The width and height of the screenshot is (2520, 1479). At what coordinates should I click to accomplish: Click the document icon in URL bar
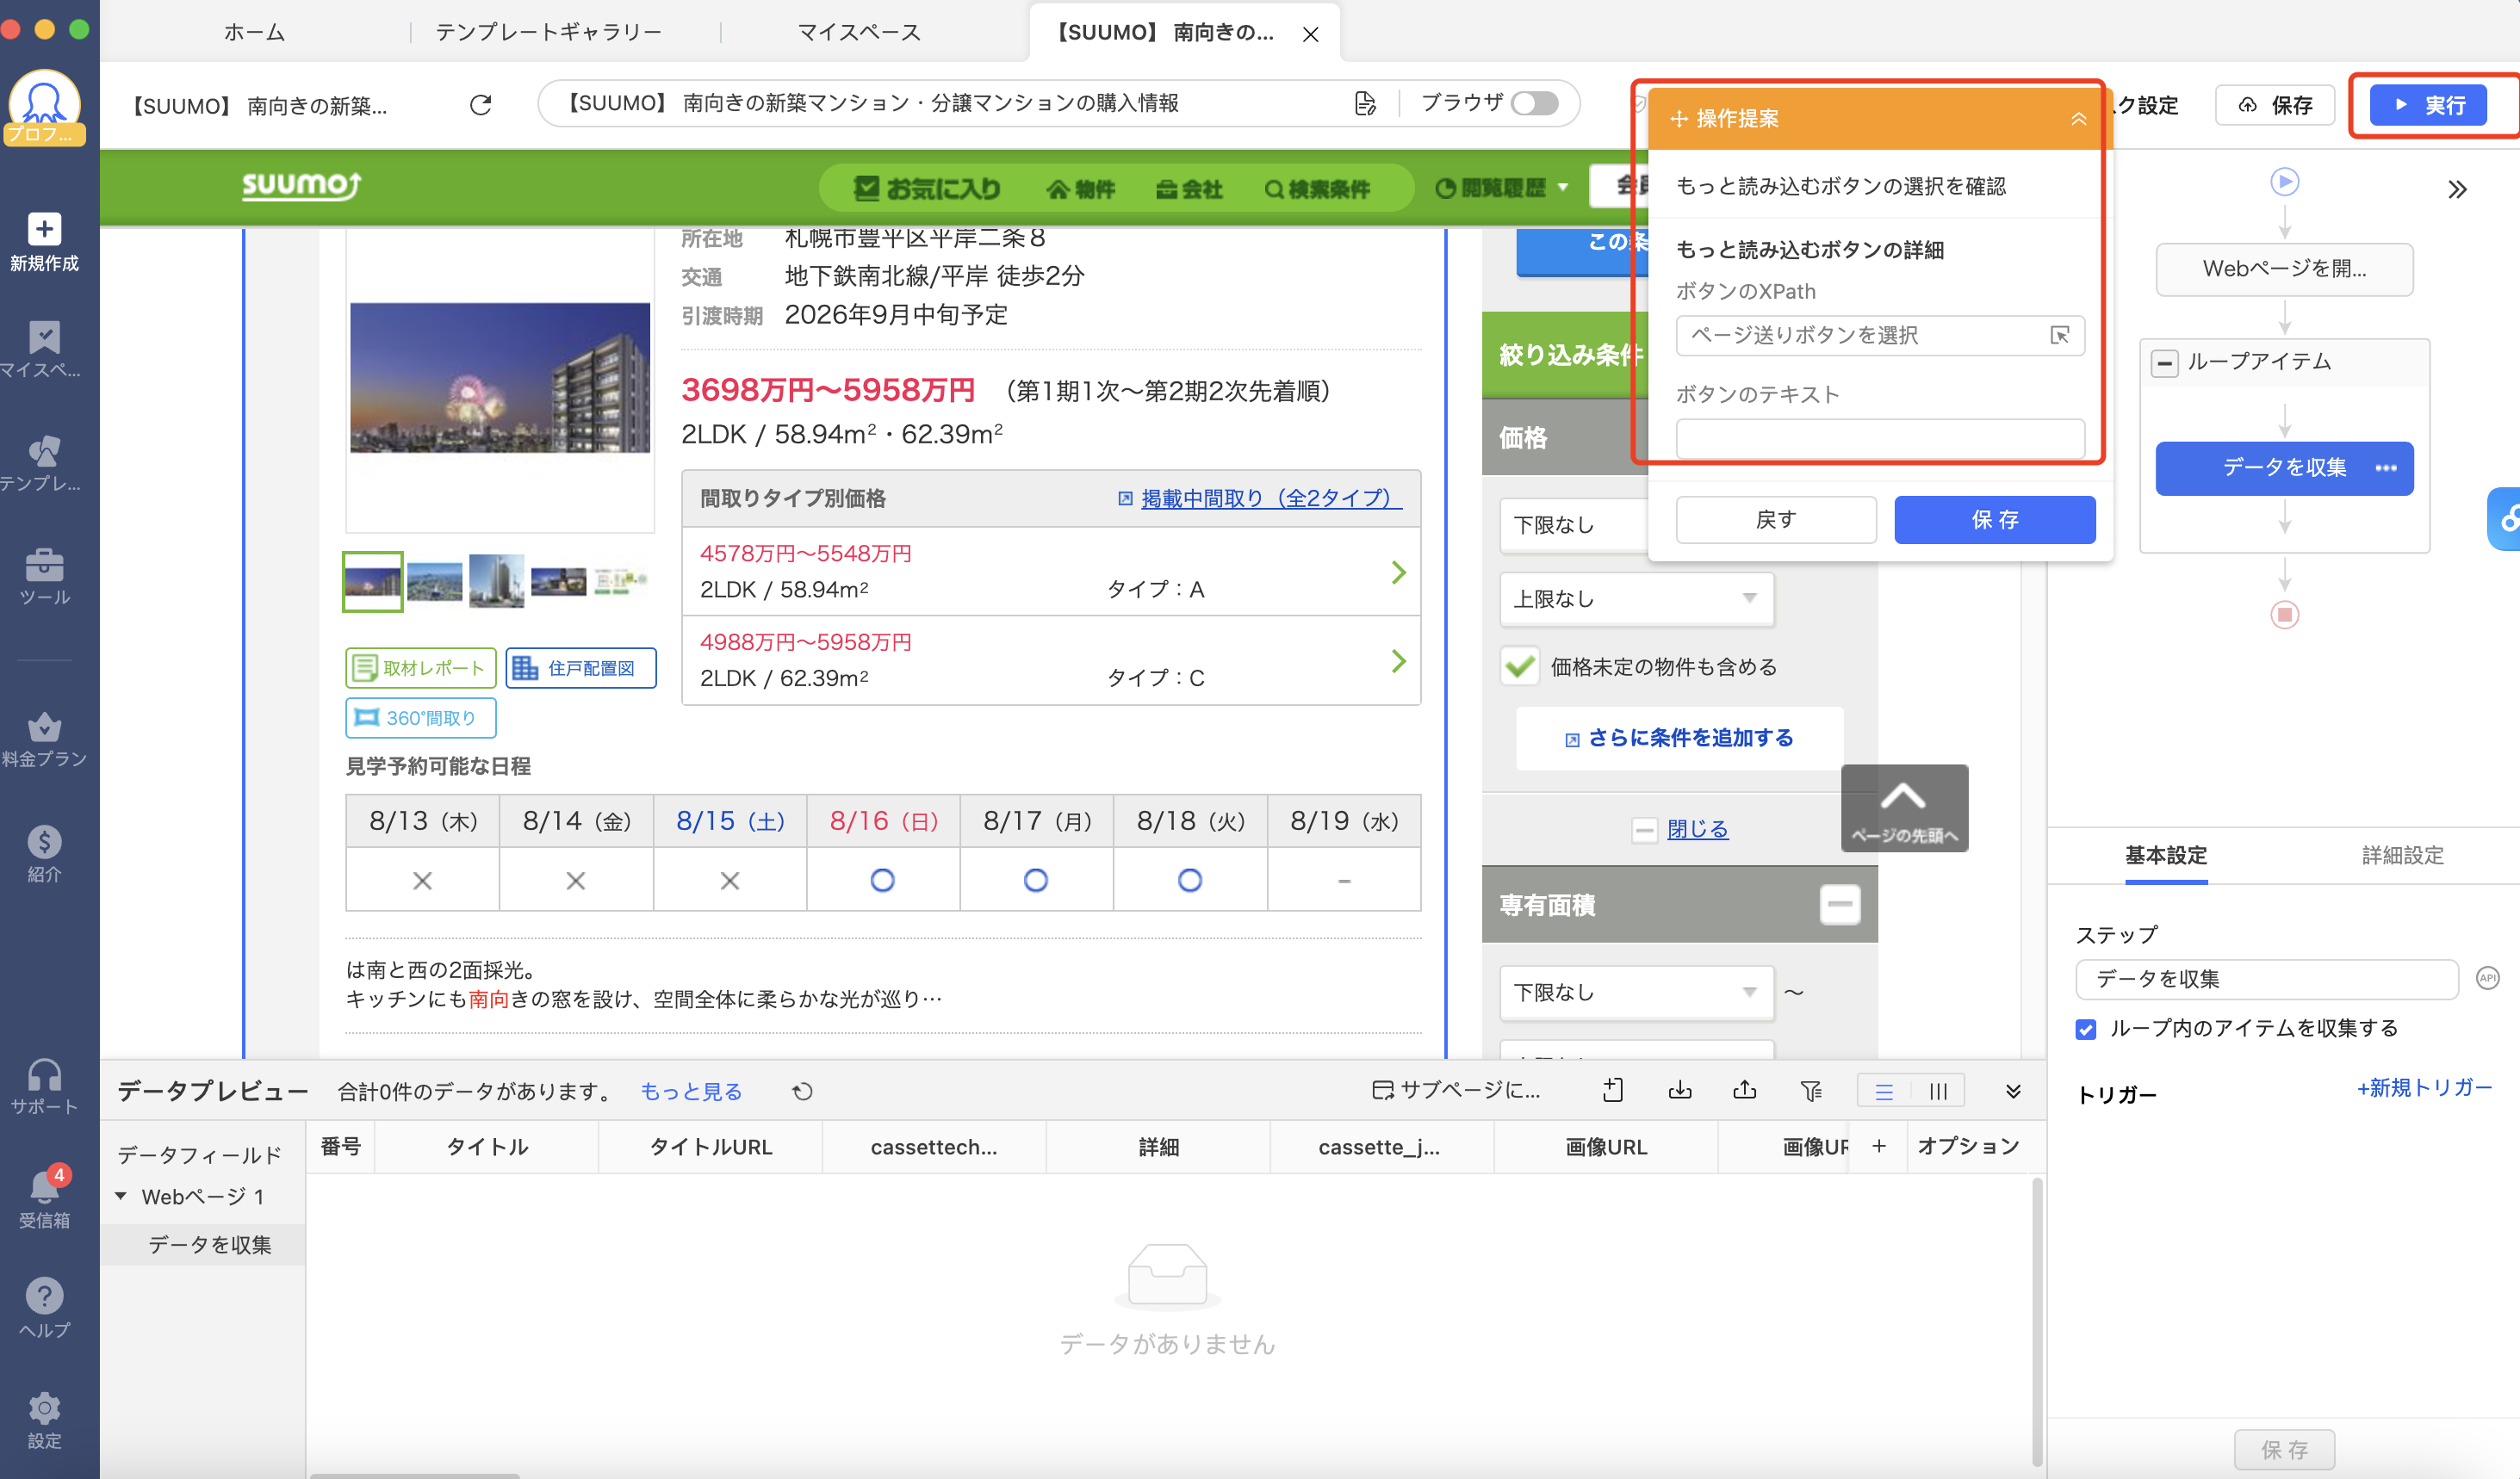(x=1365, y=103)
